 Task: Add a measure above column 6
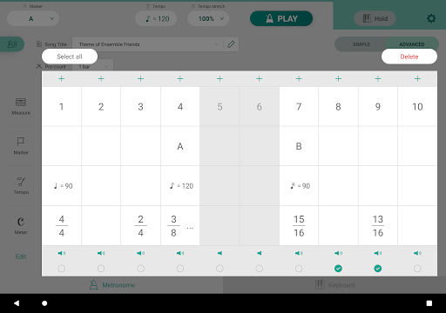tap(260, 78)
